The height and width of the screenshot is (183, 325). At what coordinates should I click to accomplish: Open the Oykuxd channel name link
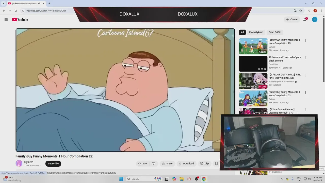click(x=29, y=162)
